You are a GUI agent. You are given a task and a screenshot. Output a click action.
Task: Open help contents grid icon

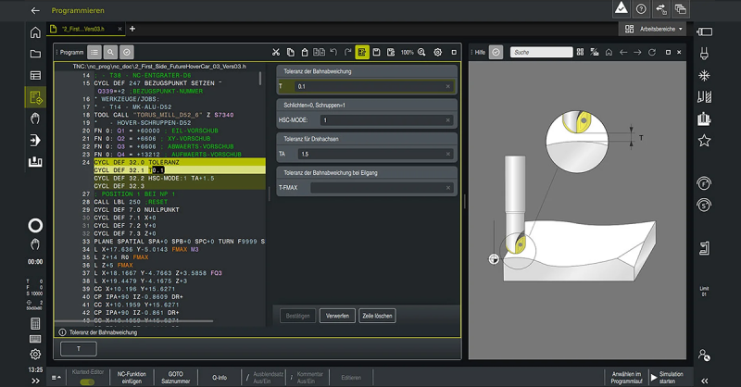[x=581, y=52]
